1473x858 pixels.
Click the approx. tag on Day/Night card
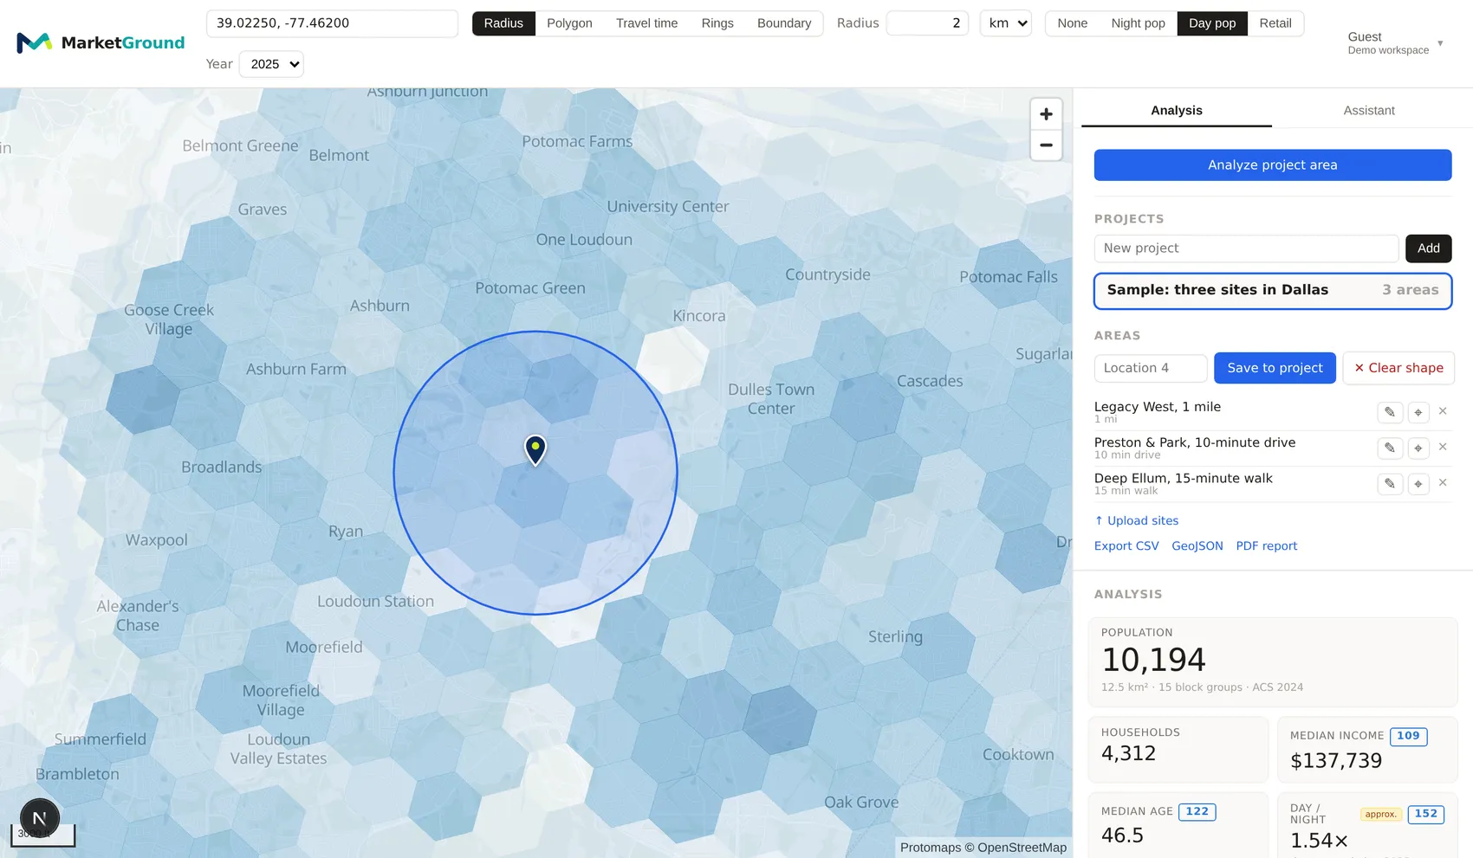click(1381, 814)
